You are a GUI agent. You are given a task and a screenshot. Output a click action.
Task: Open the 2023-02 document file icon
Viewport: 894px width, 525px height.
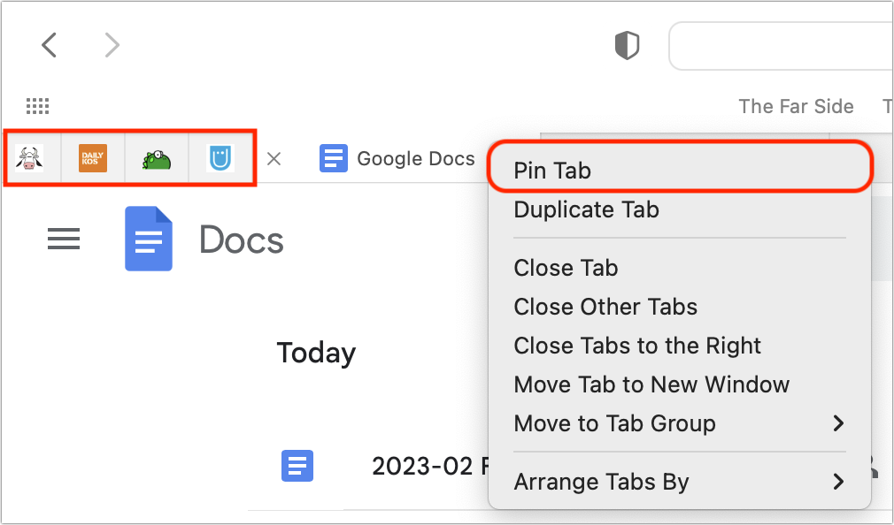pos(297,466)
